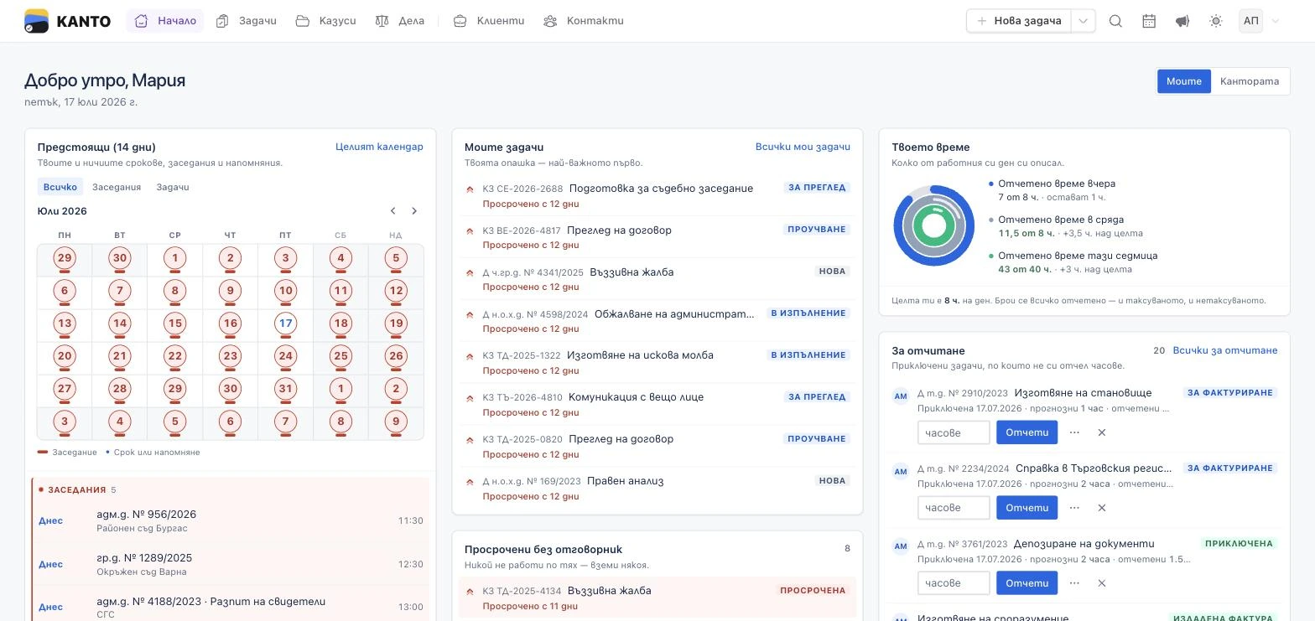Open hearing адм.д. № 956/2026

(x=231, y=520)
